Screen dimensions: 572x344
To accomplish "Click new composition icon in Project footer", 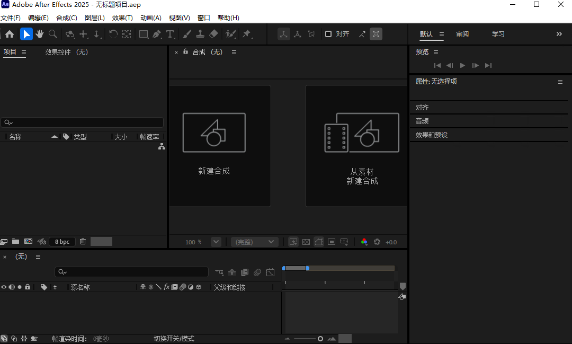I will [28, 241].
